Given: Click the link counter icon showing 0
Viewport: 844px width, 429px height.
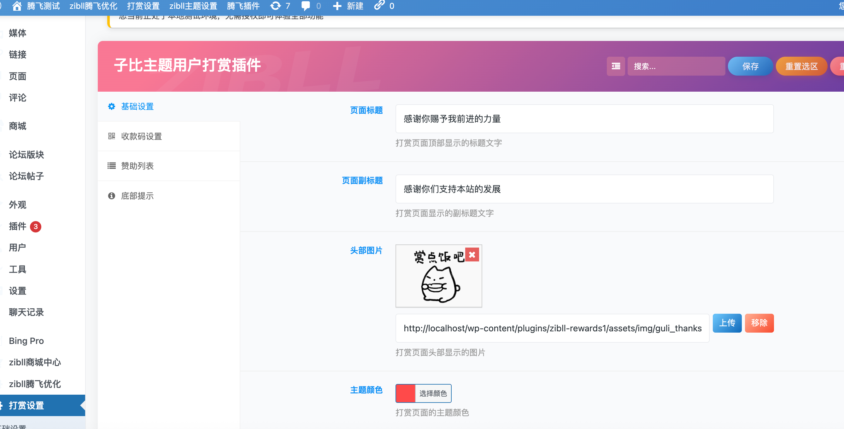Looking at the screenshot, I should [379, 6].
